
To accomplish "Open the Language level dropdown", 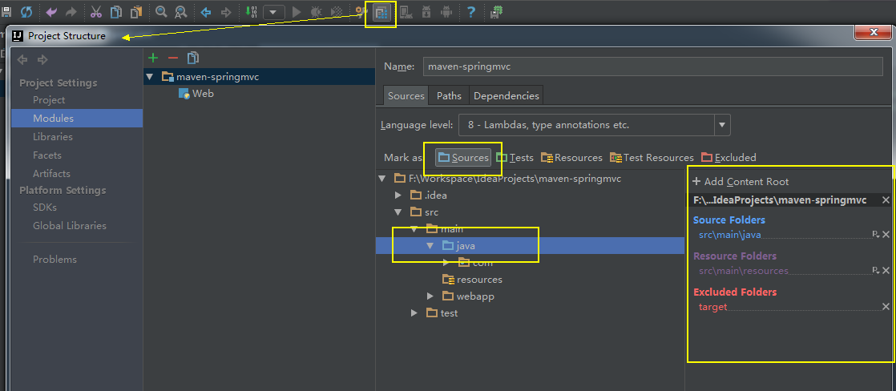I will point(722,125).
